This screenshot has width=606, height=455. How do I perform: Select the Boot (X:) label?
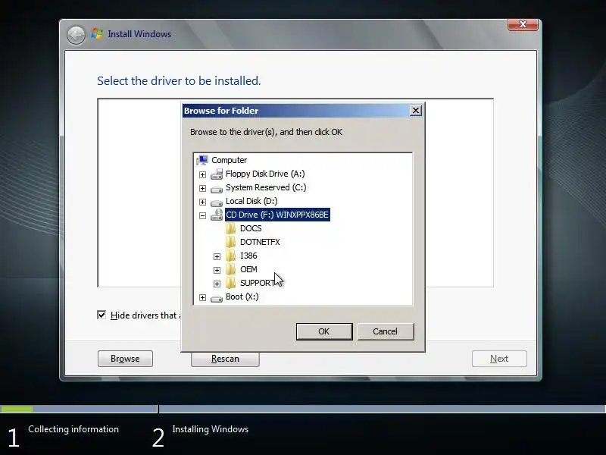pyautogui.click(x=242, y=297)
